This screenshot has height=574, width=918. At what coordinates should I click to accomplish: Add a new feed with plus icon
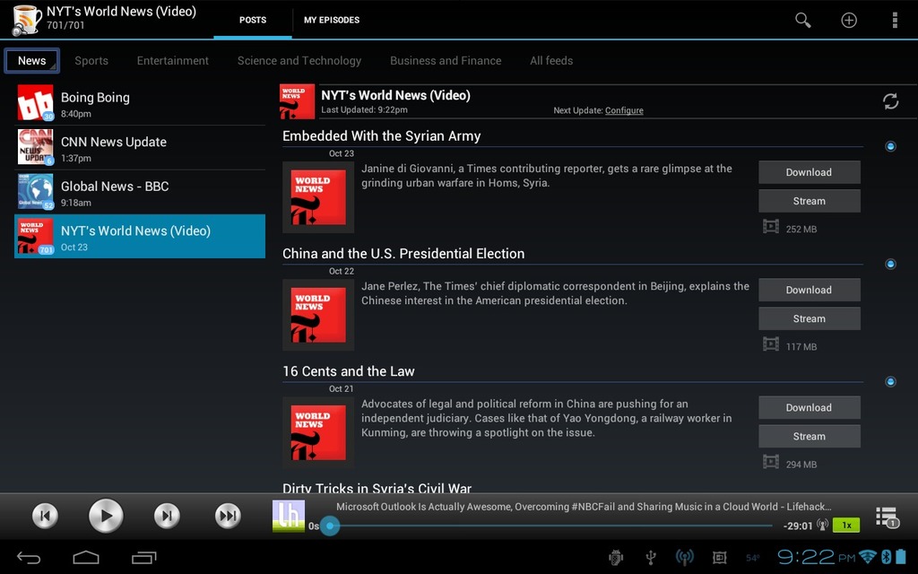point(849,20)
